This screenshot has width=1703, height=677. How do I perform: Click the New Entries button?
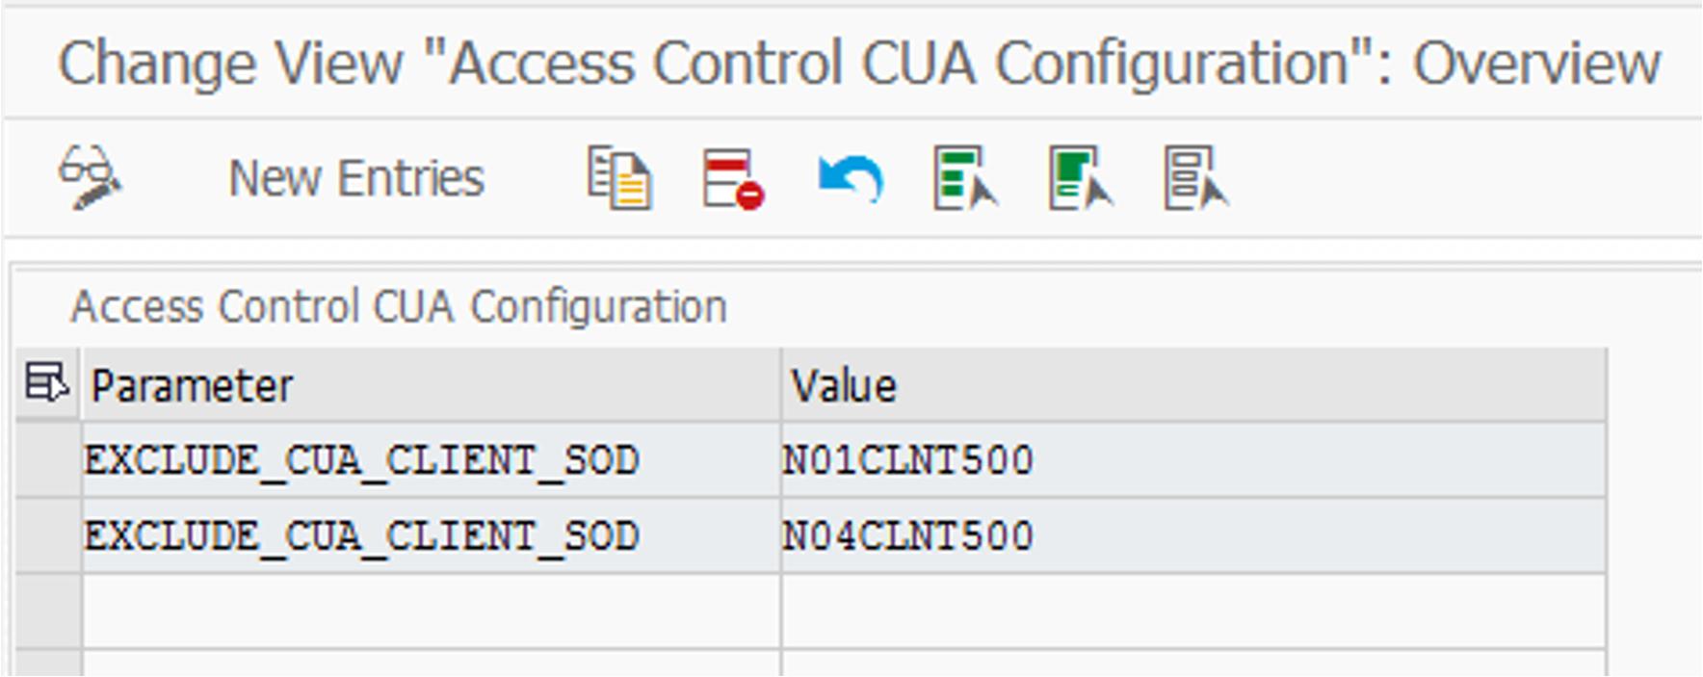356,178
